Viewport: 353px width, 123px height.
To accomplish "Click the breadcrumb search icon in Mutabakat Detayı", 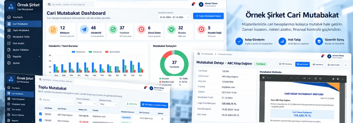I will [199, 54].
